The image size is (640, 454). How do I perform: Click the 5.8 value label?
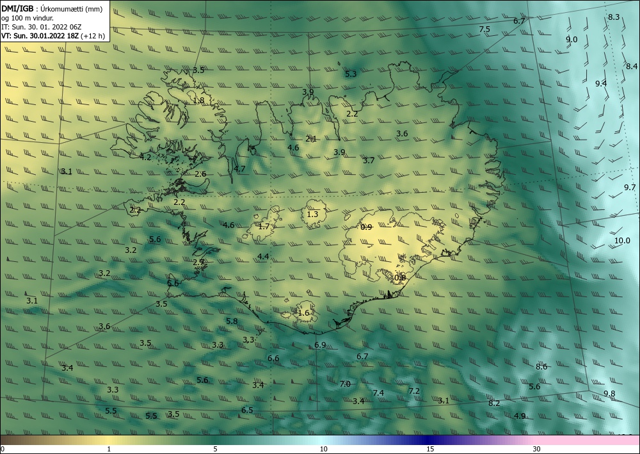tap(232, 321)
